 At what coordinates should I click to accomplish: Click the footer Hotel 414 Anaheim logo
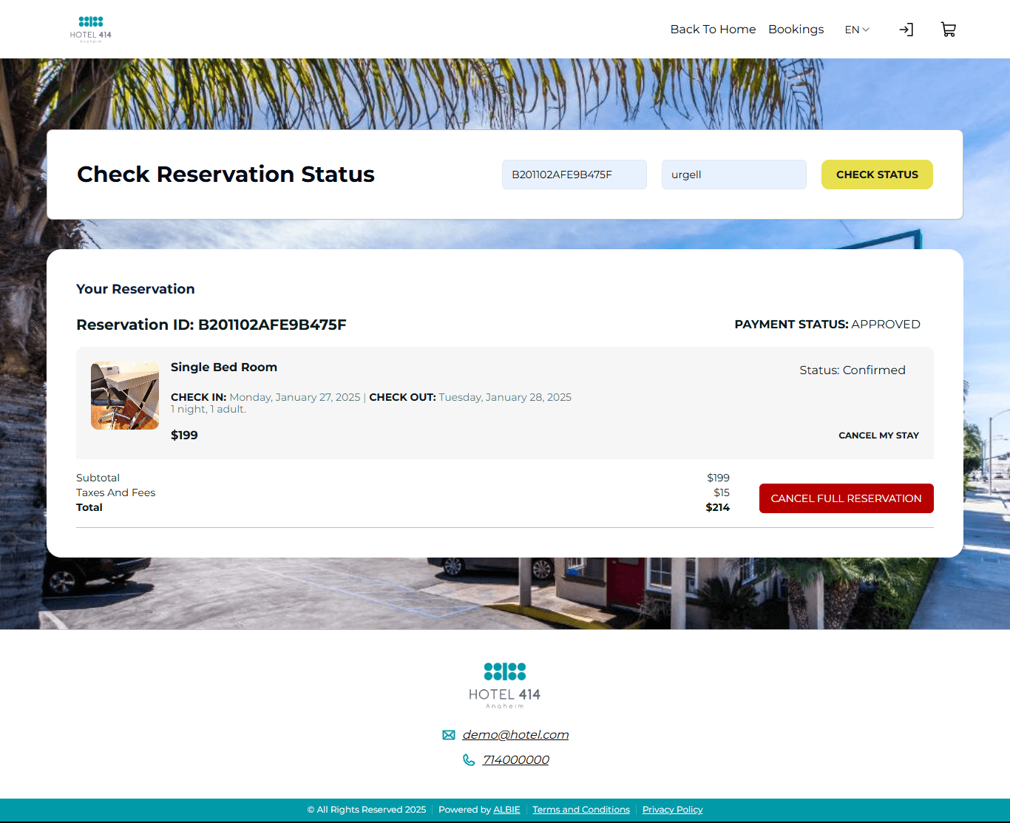504,685
